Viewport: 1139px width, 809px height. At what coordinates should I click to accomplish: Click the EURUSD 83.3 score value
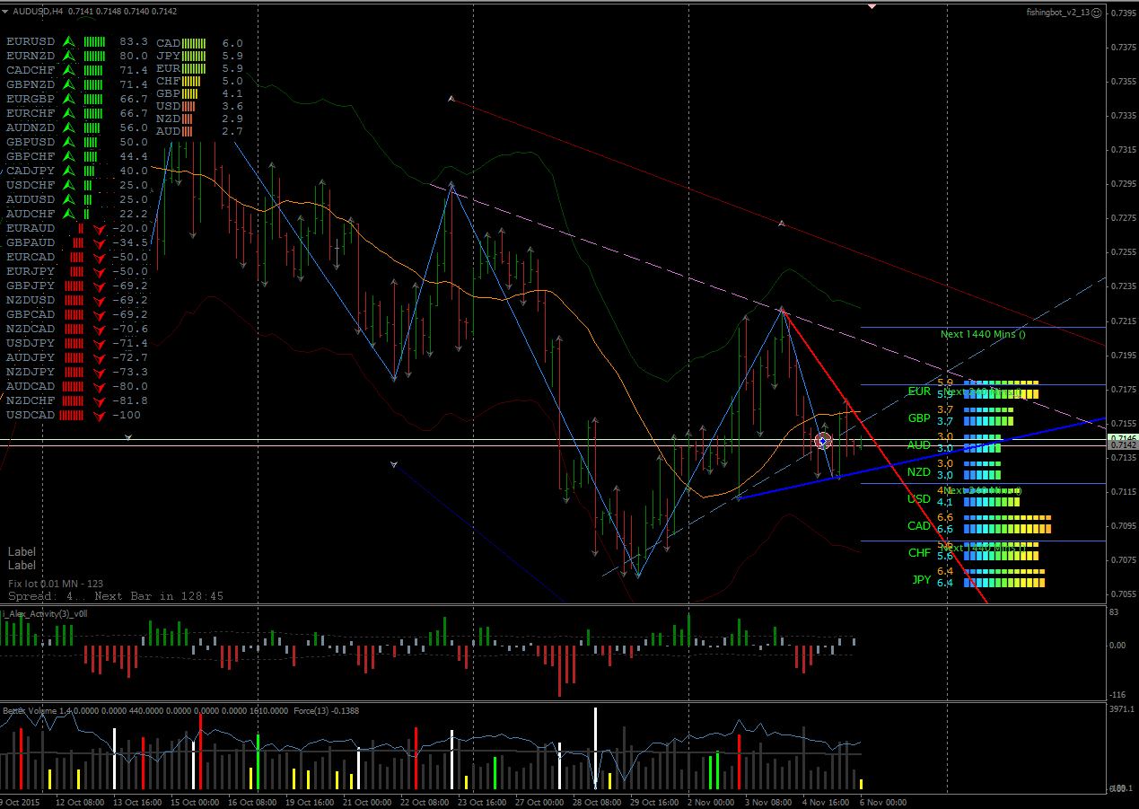click(133, 41)
